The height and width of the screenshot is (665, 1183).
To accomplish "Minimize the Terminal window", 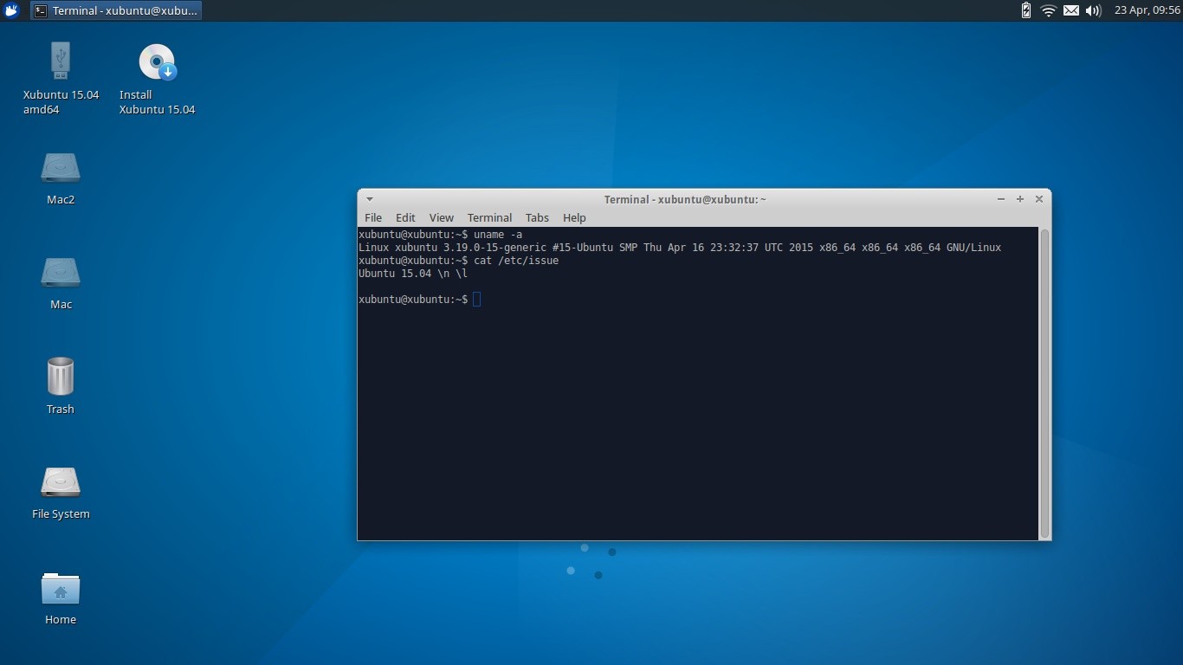I will click(x=1001, y=199).
